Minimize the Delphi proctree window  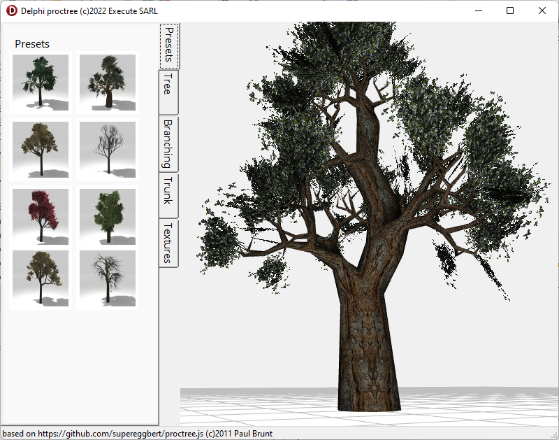479,10
